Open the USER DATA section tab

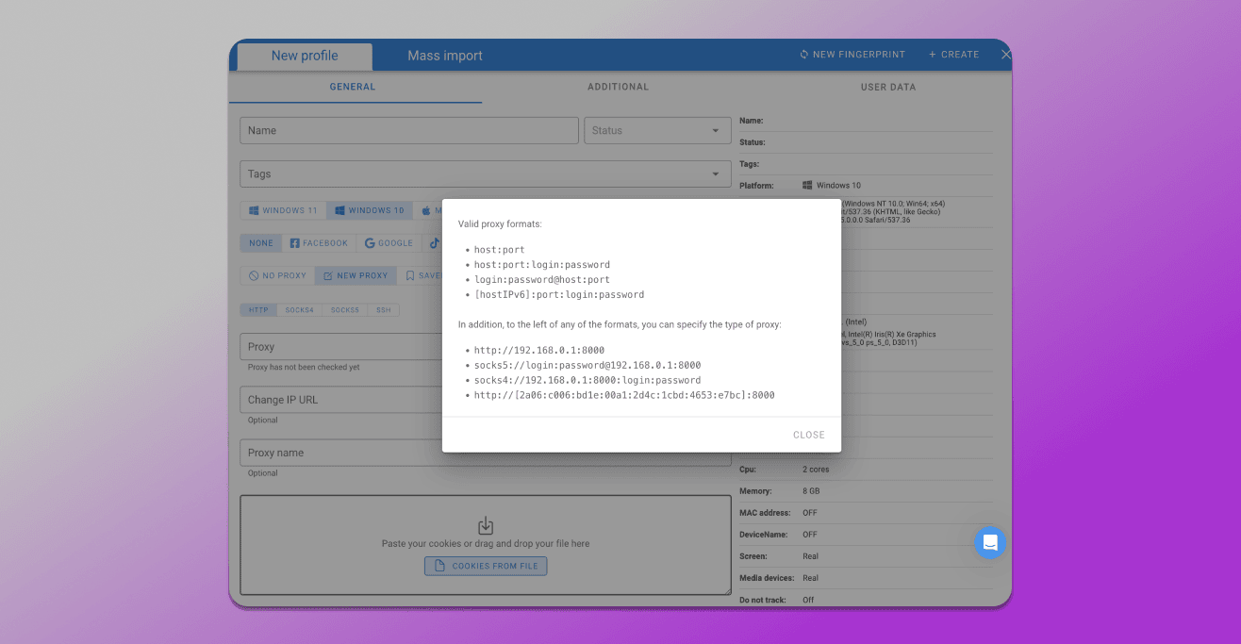pos(888,87)
